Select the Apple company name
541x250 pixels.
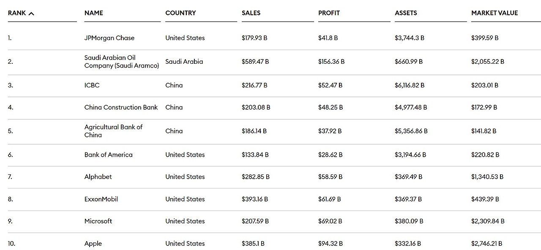pyautogui.click(x=93, y=244)
